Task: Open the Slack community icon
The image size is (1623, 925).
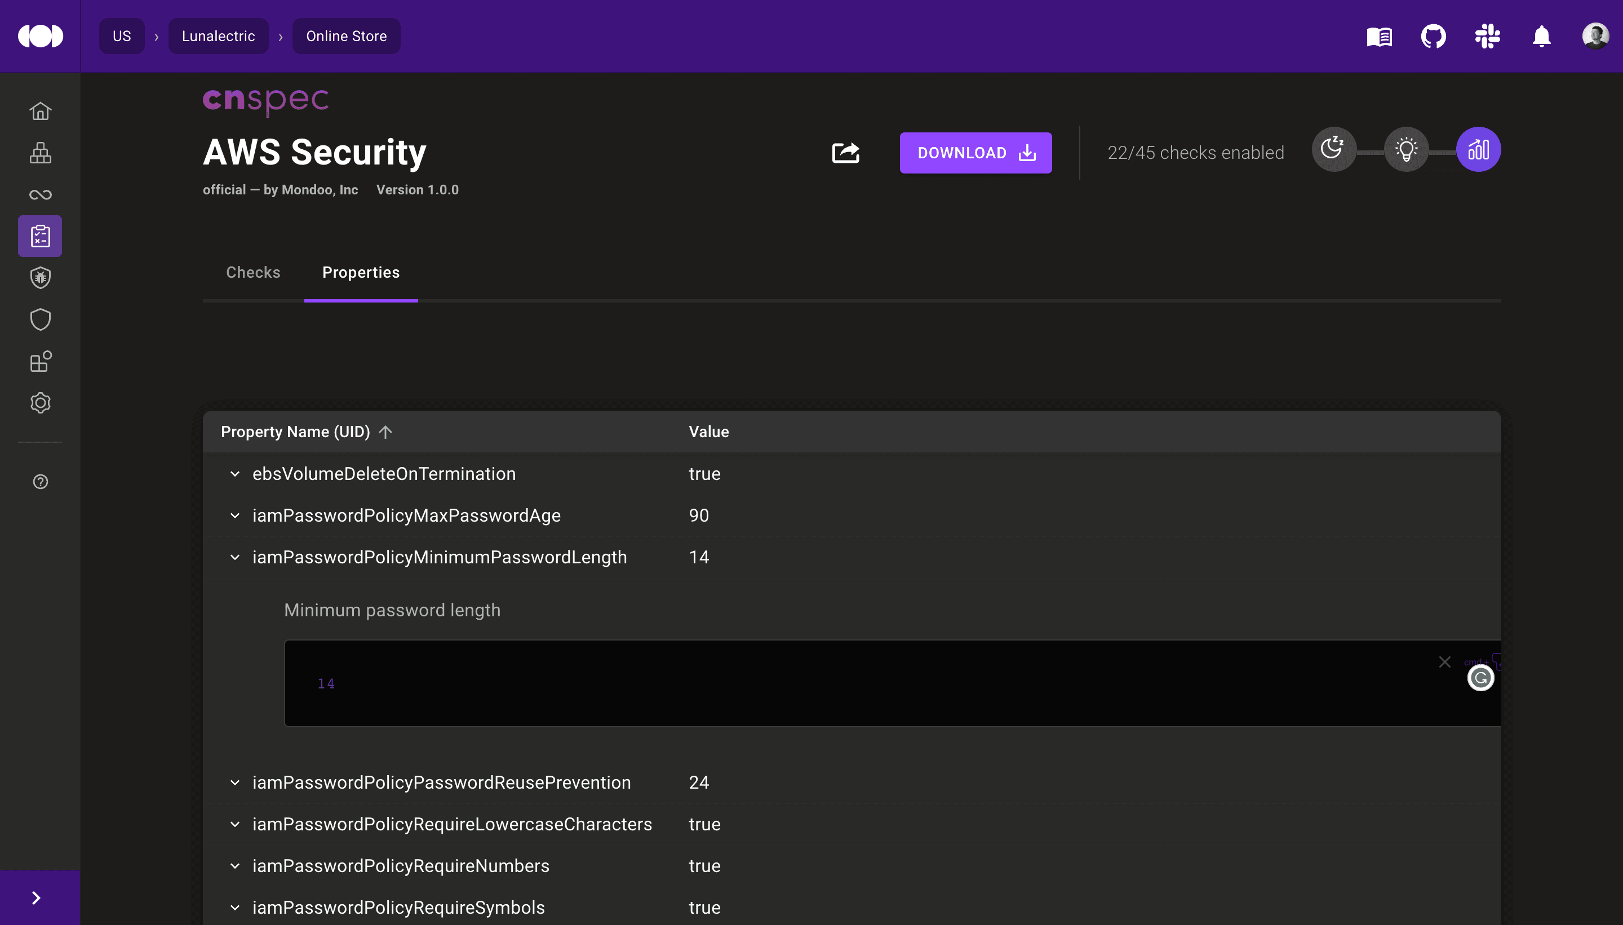Action: [1487, 36]
